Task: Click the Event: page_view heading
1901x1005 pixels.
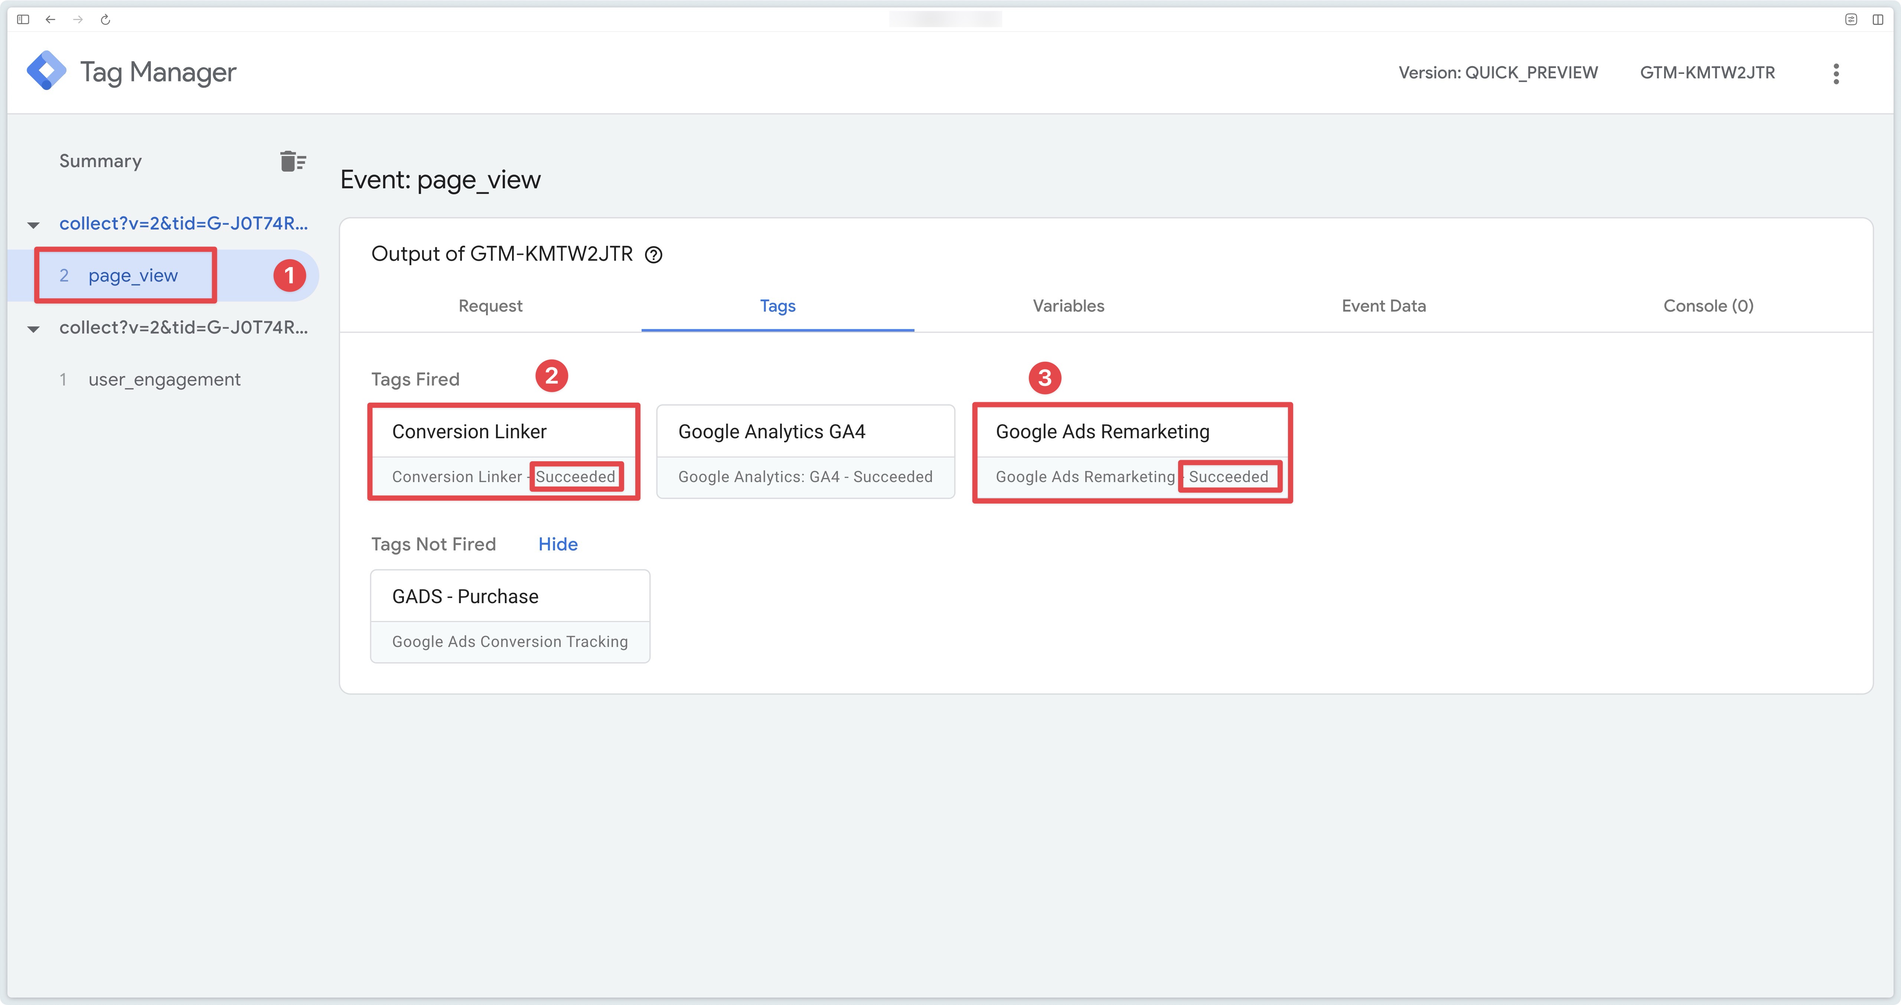Action: coord(441,179)
